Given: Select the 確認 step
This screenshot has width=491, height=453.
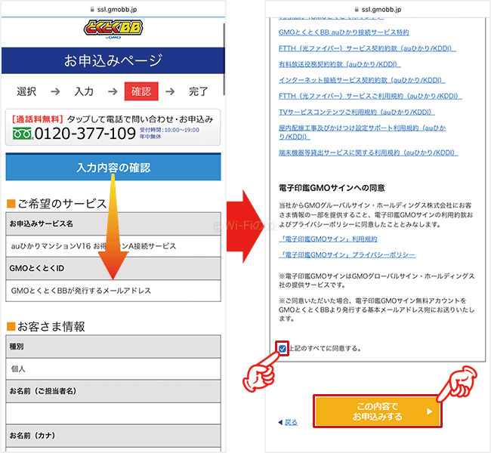Looking at the screenshot, I should click(141, 91).
